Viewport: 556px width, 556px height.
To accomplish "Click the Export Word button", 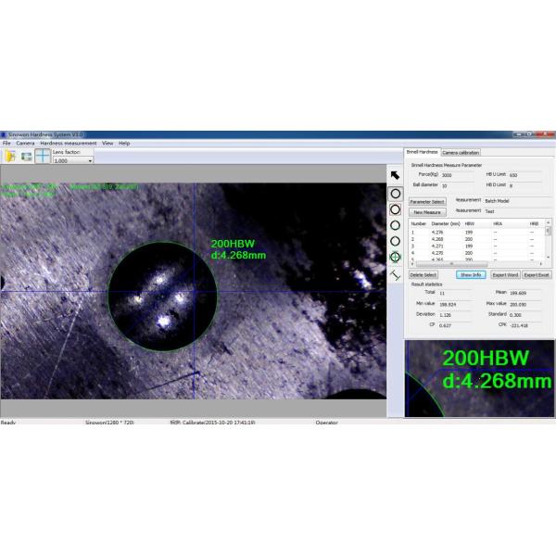I will click(x=504, y=275).
